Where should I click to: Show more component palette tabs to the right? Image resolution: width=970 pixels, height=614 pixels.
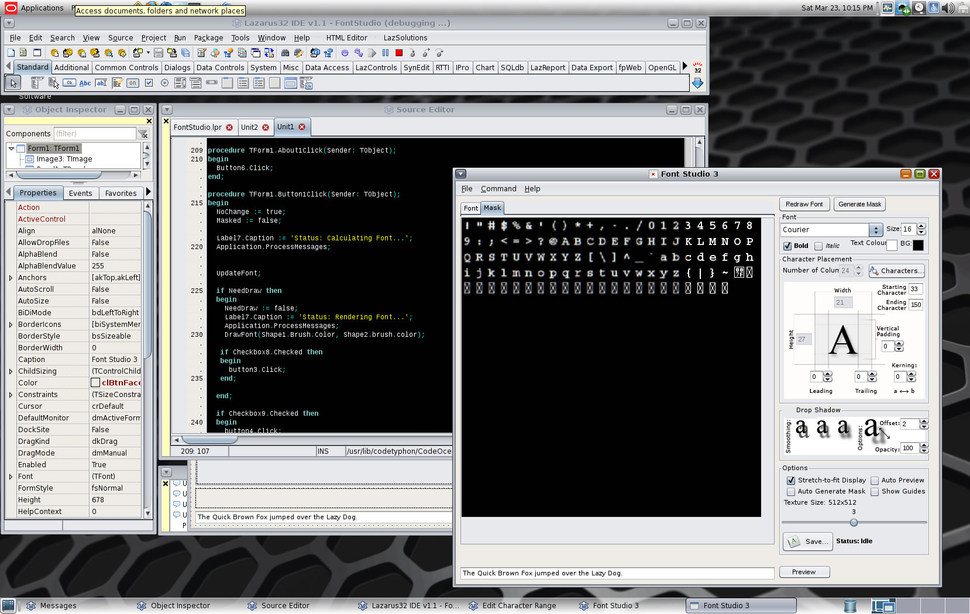pyautogui.click(x=685, y=67)
